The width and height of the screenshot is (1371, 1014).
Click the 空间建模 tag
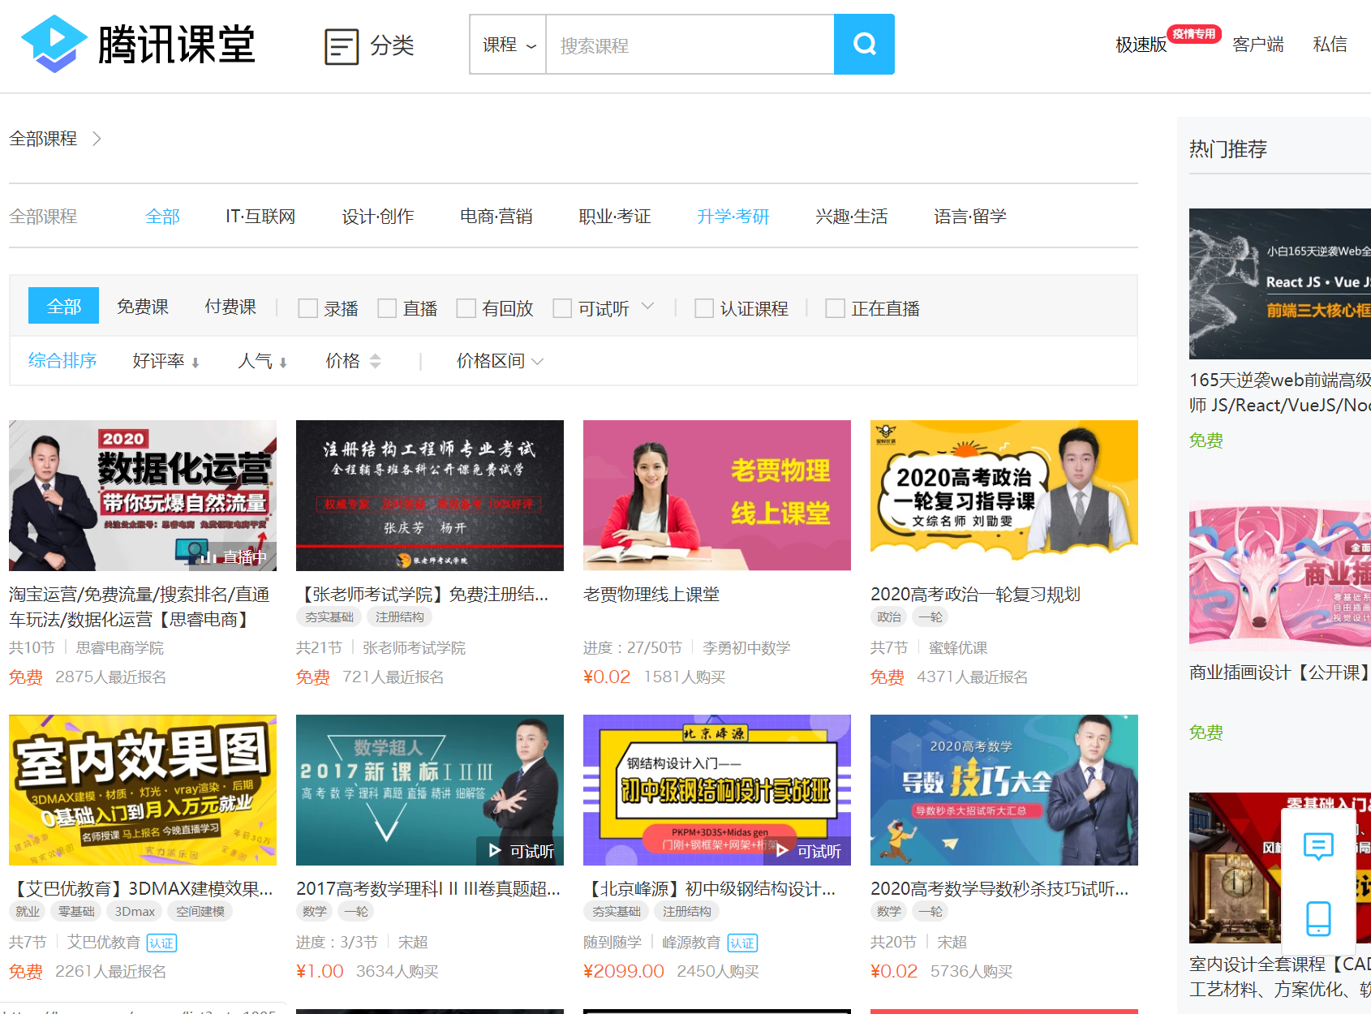200,912
